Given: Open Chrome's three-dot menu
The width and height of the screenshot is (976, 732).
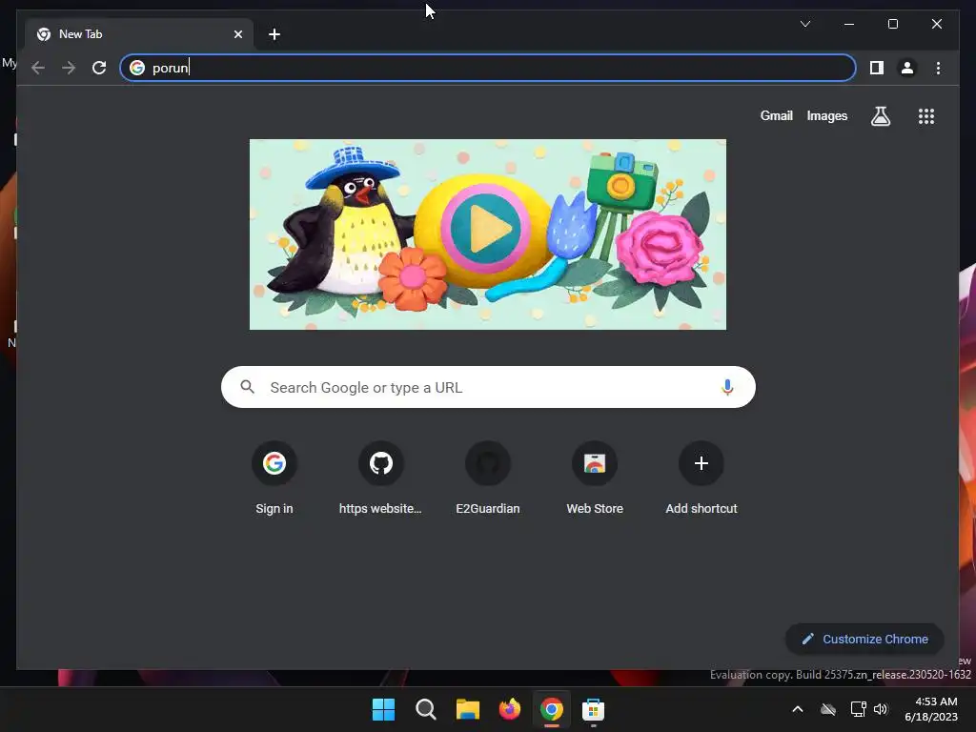Looking at the screenshot, I should [x=938, y=68].
